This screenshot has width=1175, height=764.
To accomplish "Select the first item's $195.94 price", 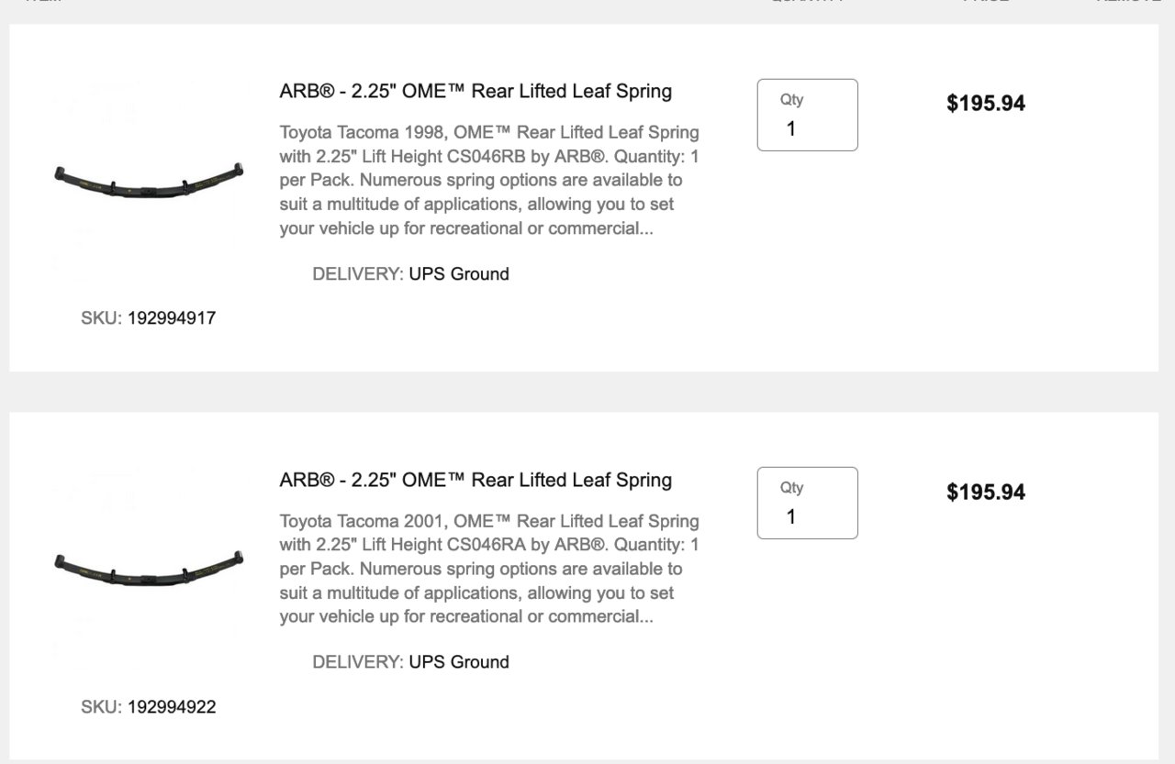I will pos(986,103).
